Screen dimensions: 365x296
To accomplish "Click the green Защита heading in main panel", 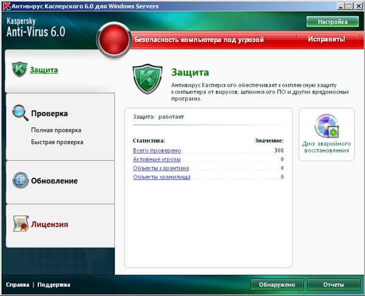I will pos(190,72).
